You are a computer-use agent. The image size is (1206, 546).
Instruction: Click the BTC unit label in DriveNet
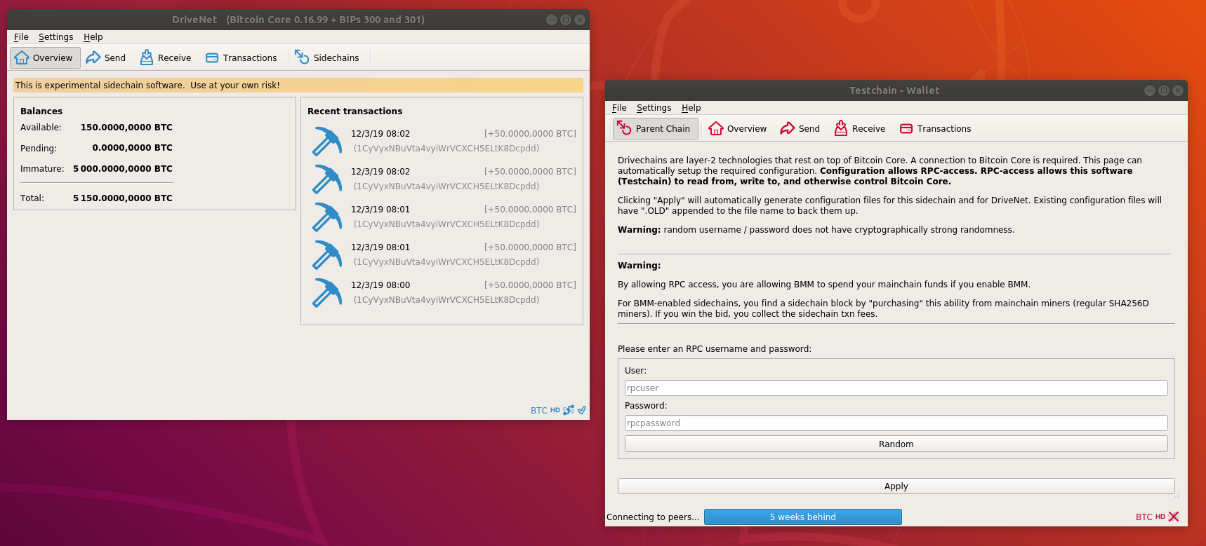[x=538, y=411]
